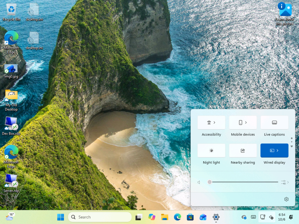Select the Microsoft Edge desktop icon with the green check
This screenshot has height=224, width=299.
[11, 157]
